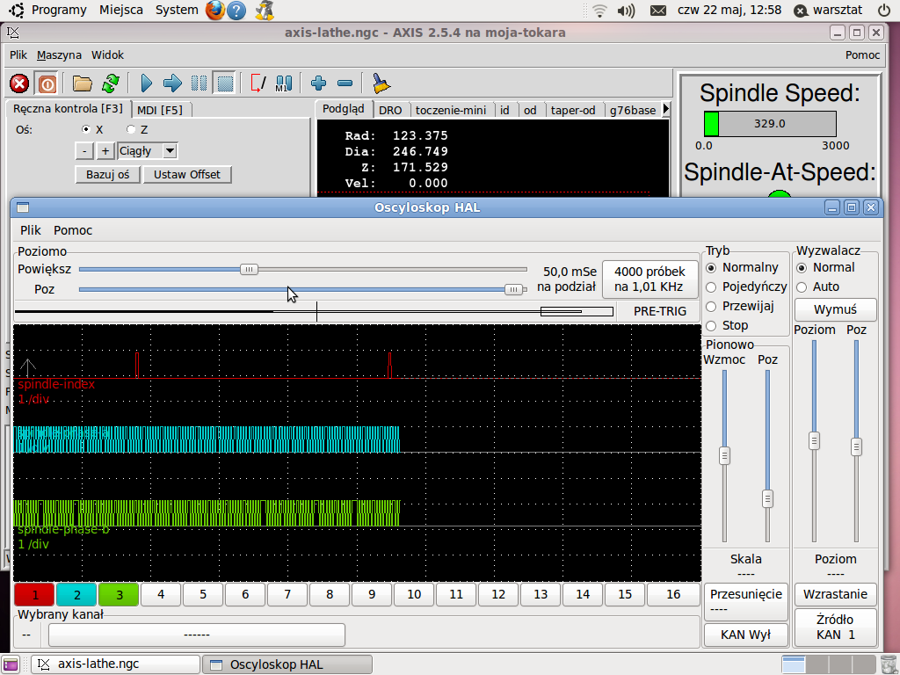Select Przewijaj run mode
The width and height of the screenshot is (900, 675).
click(x=711, y=307)
